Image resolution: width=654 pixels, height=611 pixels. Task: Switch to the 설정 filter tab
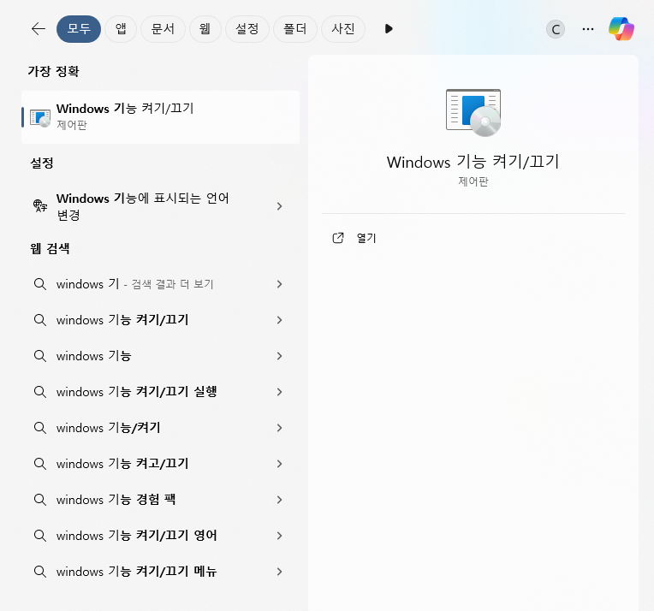[247, 29]
